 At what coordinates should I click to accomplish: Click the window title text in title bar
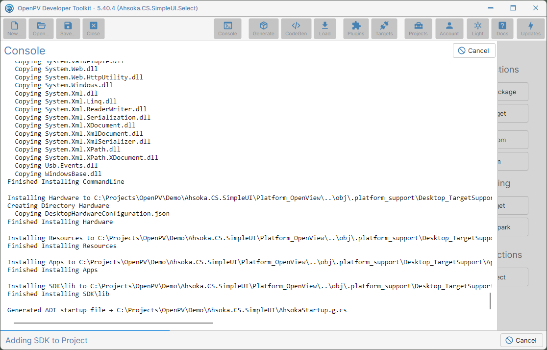coord(108,8)
